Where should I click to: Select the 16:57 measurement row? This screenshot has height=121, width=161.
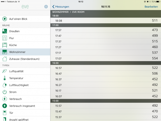pyautogui.click(x=106, y=68)
